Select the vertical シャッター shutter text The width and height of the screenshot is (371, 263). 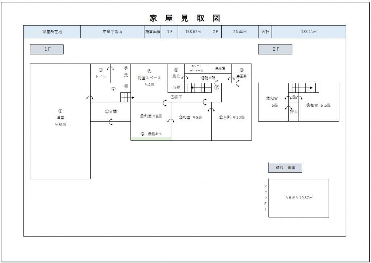click(x=265, y=198)
